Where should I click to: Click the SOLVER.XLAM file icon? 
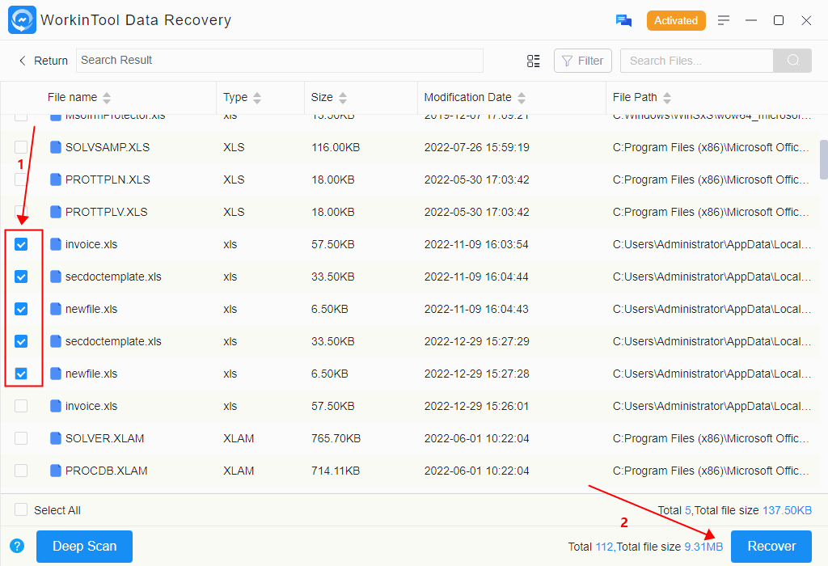[x=56, y=438]
